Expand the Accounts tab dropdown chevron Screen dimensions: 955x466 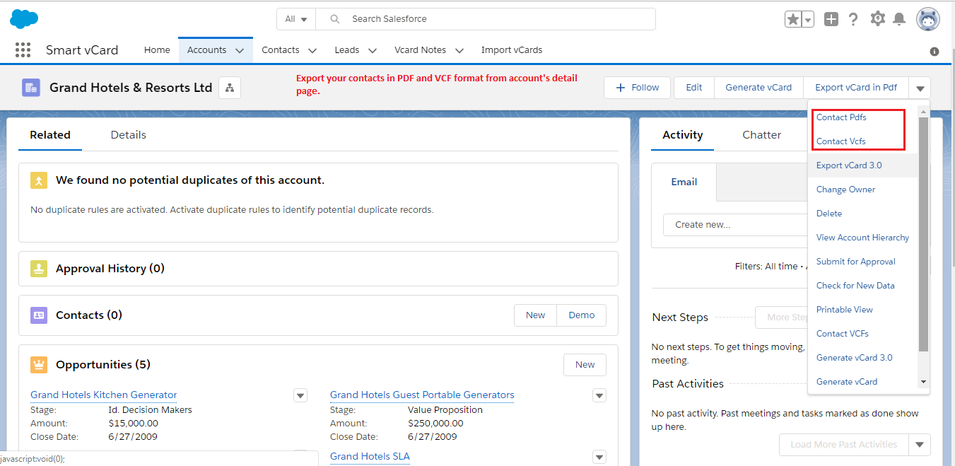coord(240,50)
